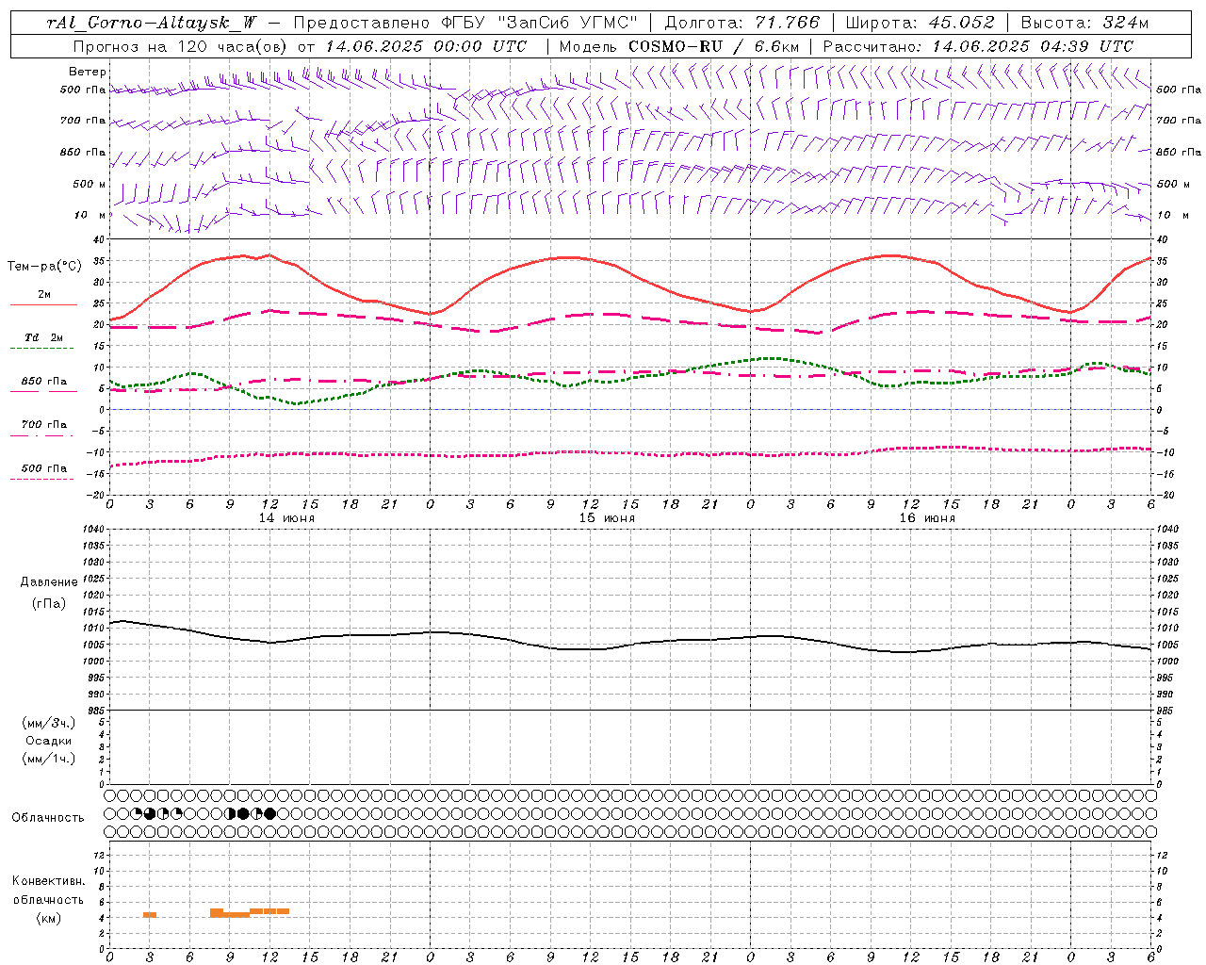Click the (км) convective height unit label
Screen dimensions: 1206x965
49,918
